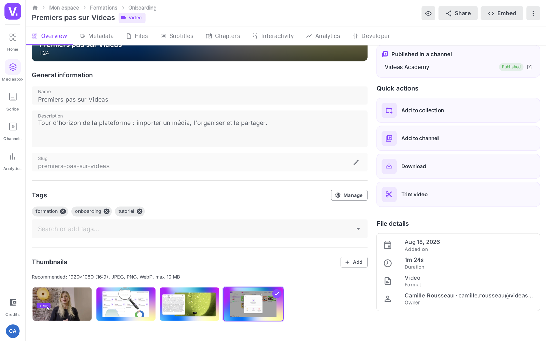
Task: Open Scribe in the sidebar
Action: coord(13,101)
